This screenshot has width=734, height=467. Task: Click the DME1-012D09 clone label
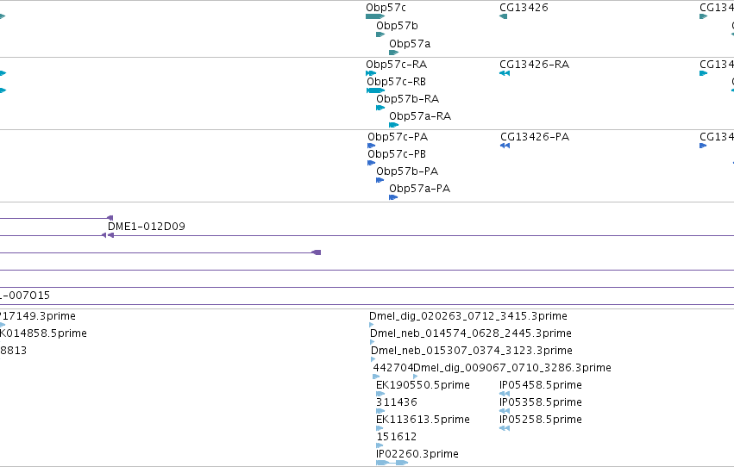147,227
